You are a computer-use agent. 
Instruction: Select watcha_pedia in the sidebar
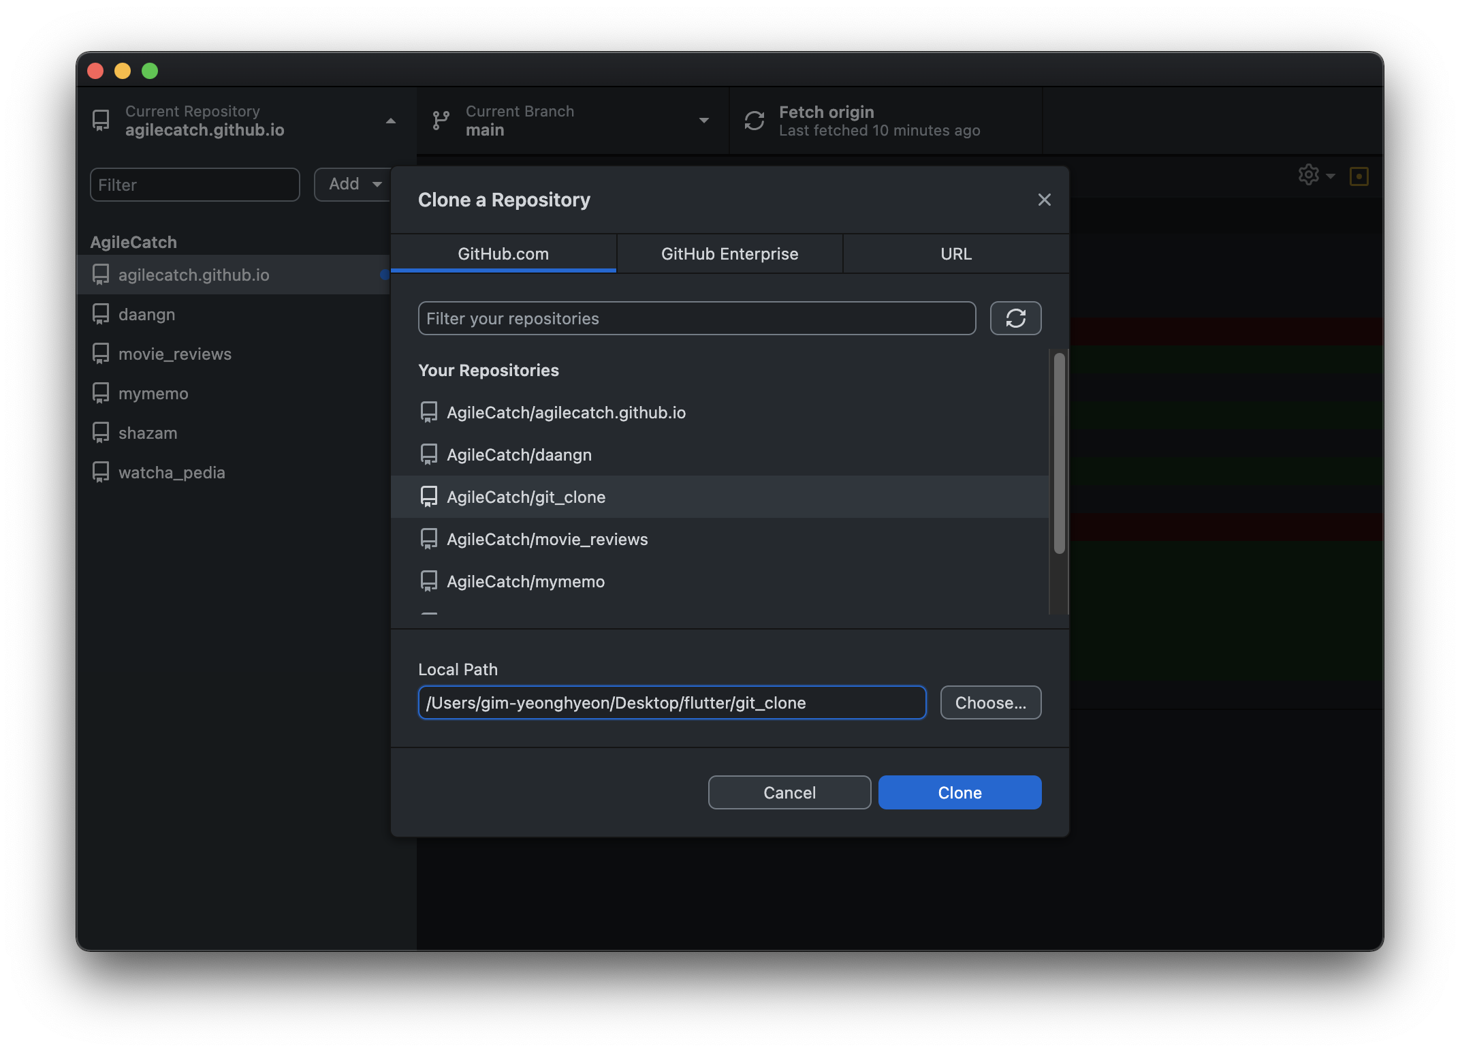233,472
